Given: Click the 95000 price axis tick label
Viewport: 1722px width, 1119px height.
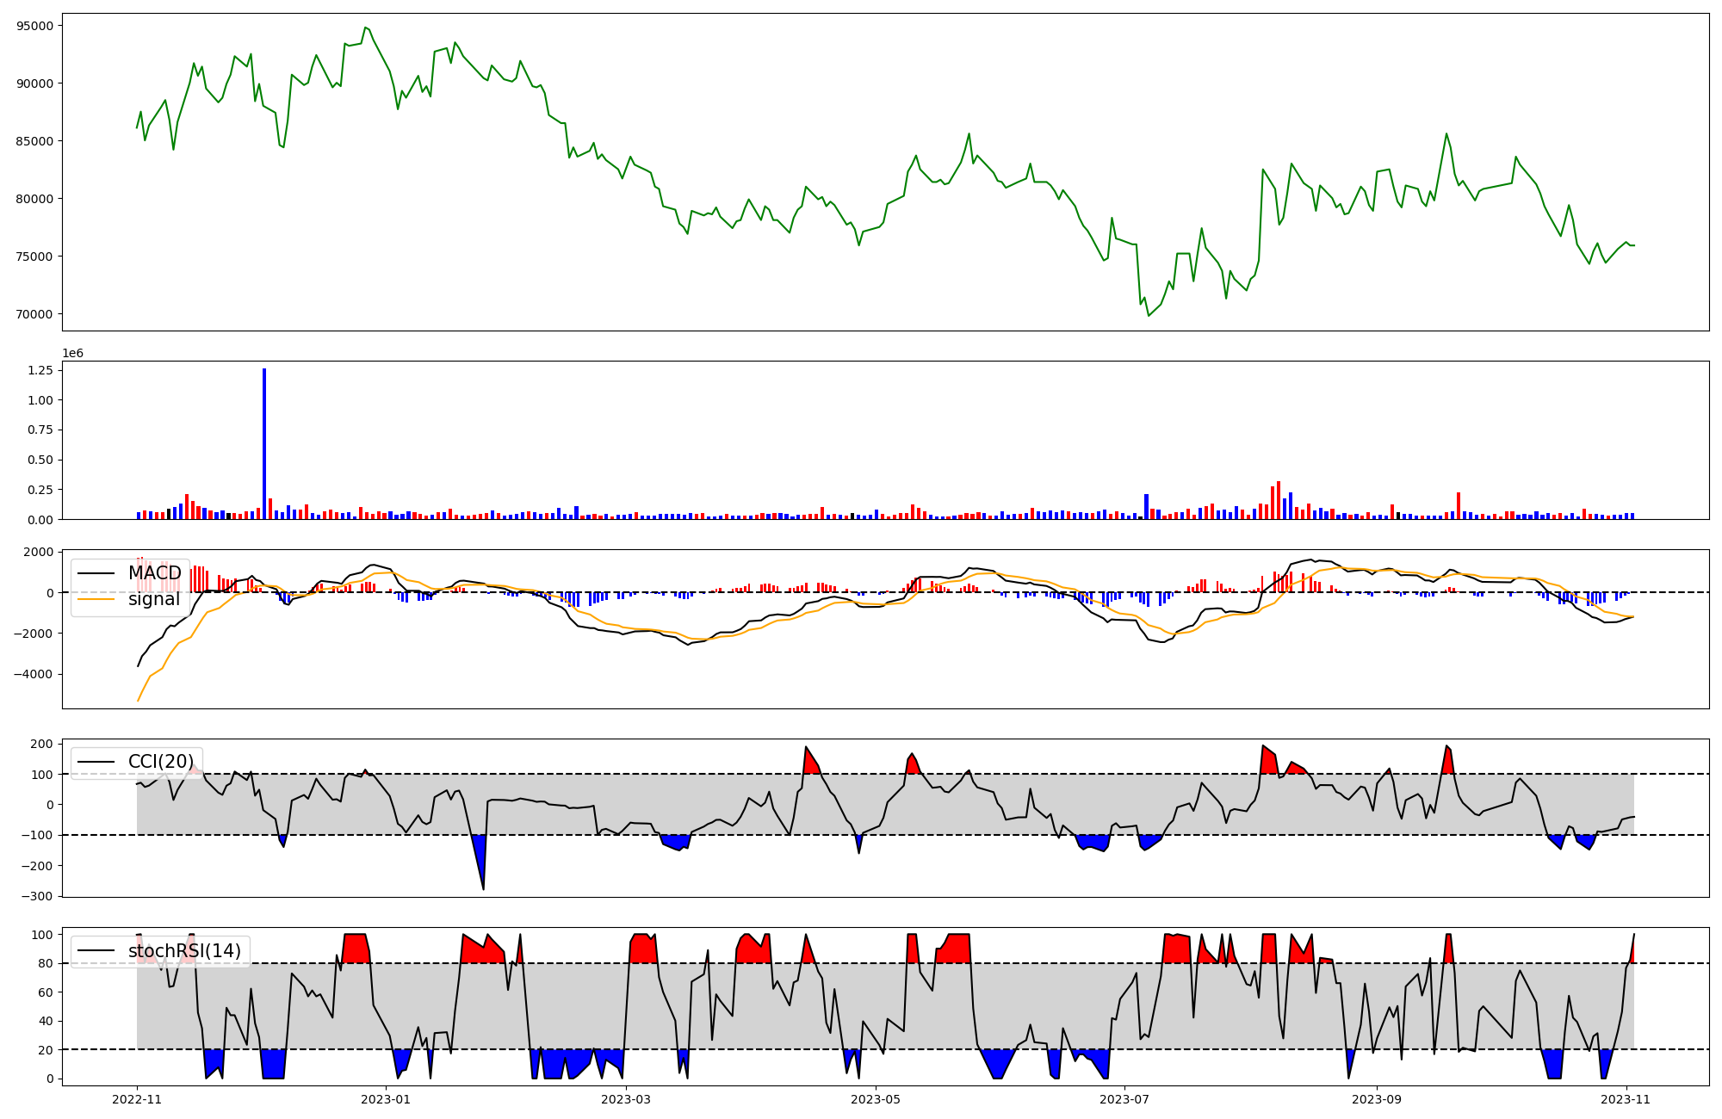Looking at the screenshot, I should [35, 26].
